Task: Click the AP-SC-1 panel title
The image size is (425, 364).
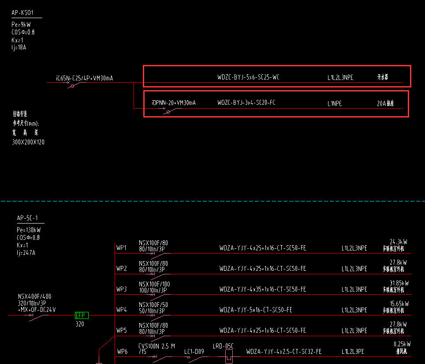Action: point(27,218)
